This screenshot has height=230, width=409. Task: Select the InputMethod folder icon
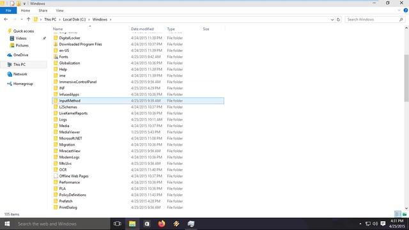[56, 101]
